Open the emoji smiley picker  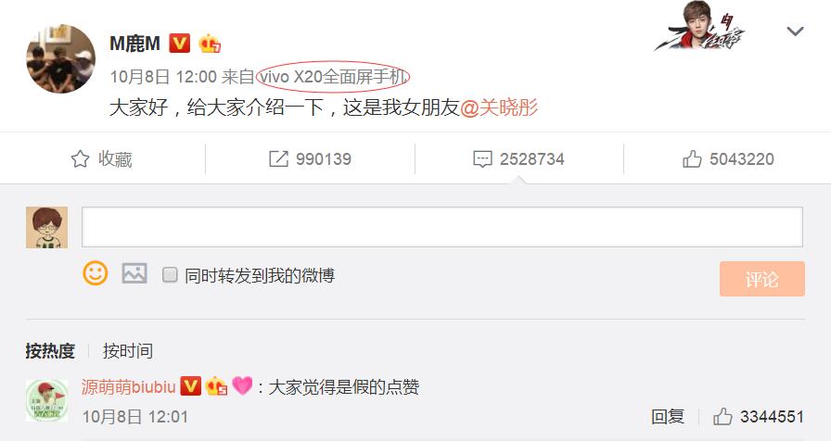pyautogui.click(x=96, y=273)
